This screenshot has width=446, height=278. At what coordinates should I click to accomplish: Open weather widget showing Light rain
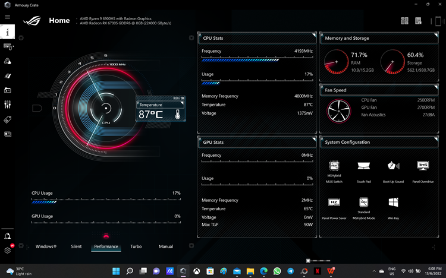[x=20, y=271]
